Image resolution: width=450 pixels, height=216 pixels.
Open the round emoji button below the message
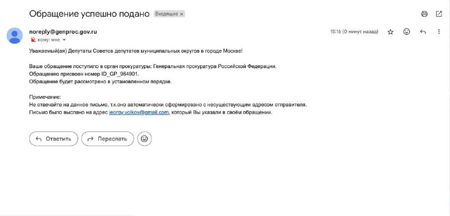pos(145,139)
